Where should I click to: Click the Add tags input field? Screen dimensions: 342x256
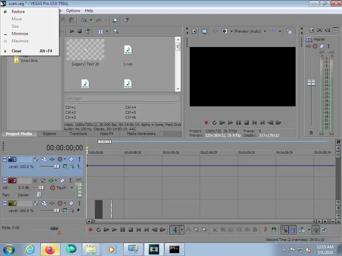pos(122,98)
